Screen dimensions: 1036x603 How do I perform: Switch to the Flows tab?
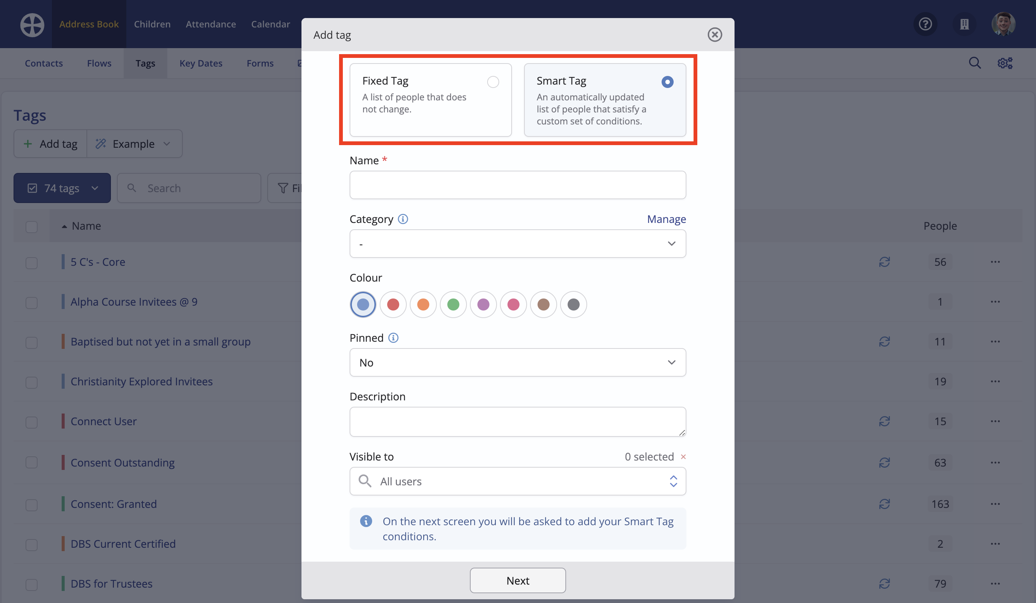99,63
